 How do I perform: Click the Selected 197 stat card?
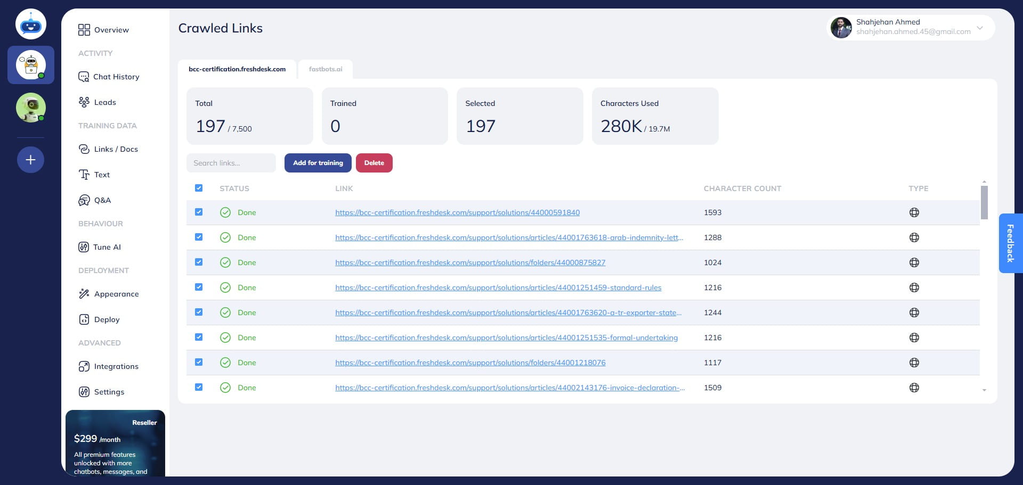pos(519,116)
